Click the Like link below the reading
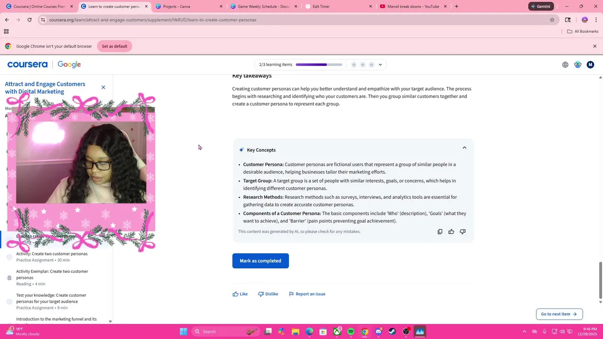The image size is (603, 339). point(240,294)
